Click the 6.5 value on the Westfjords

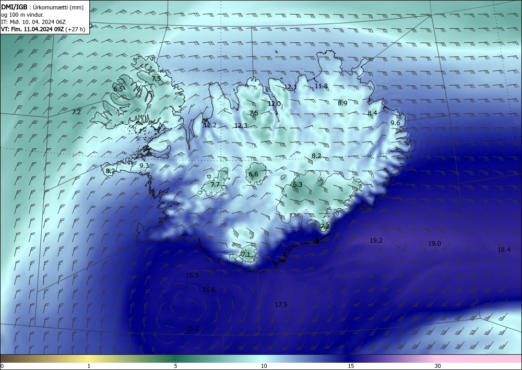pyautogui.click(x=118, y=89)
